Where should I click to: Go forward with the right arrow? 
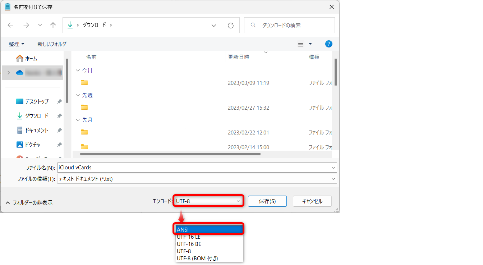[x=26, y=25]
